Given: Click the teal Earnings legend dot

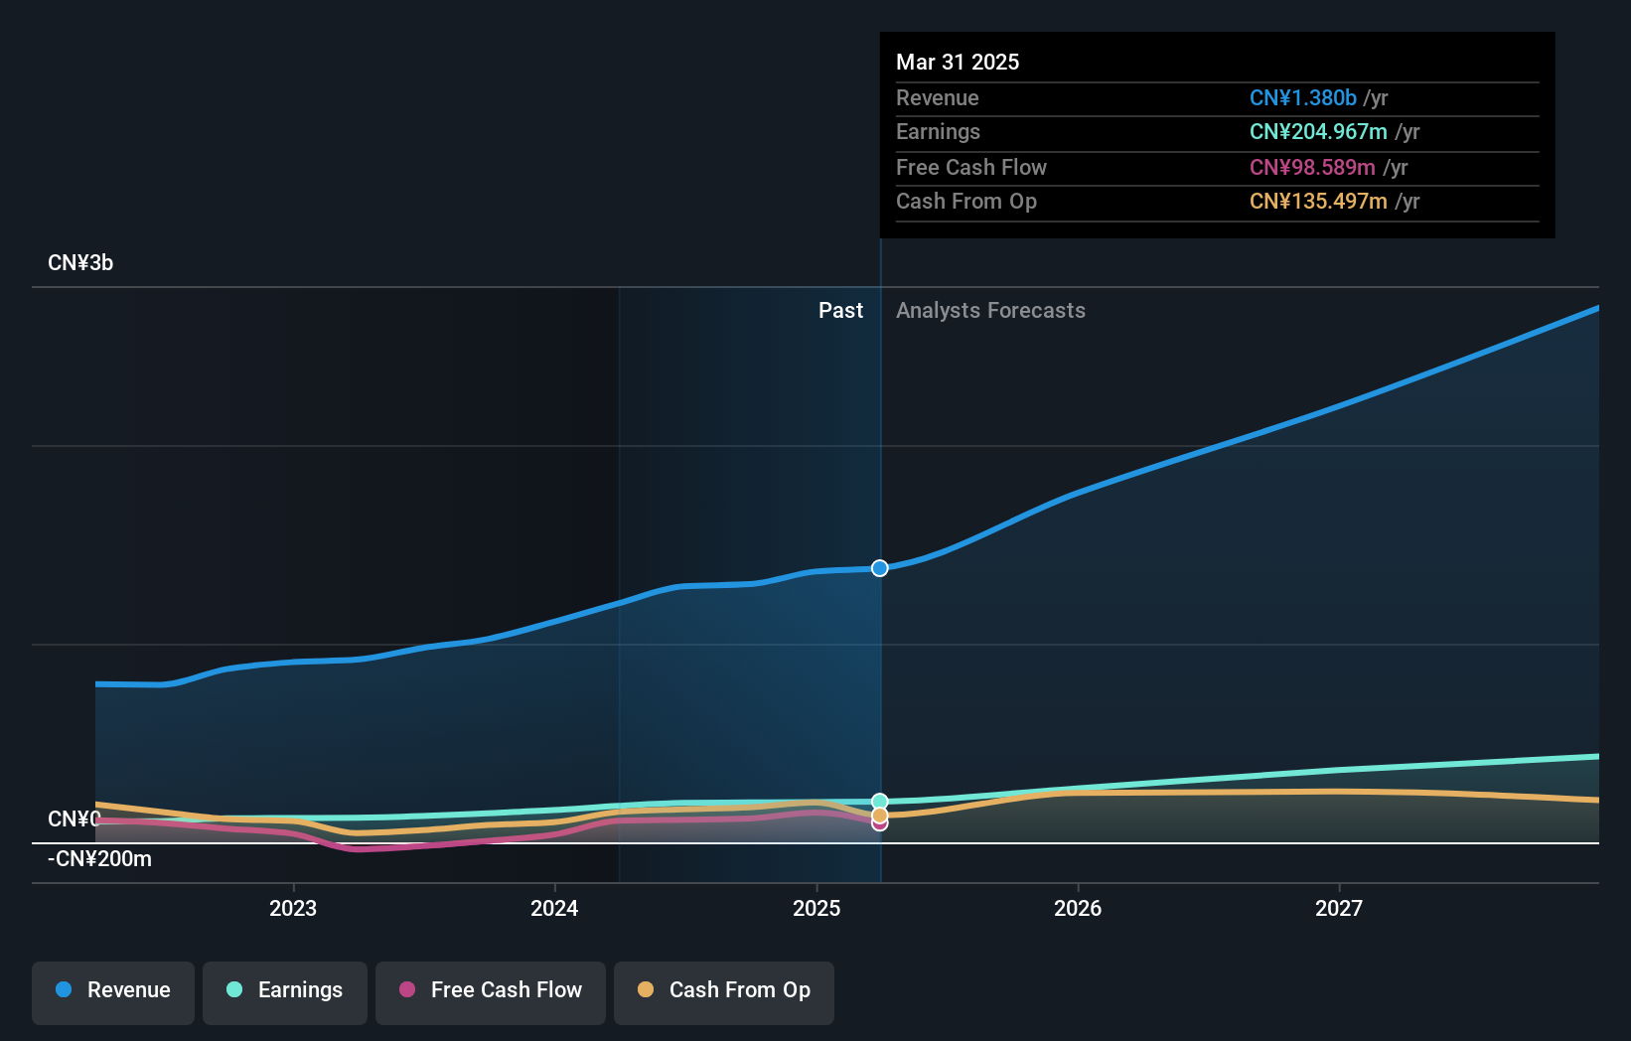Looking at the screenshot, I should click(234, 989).
